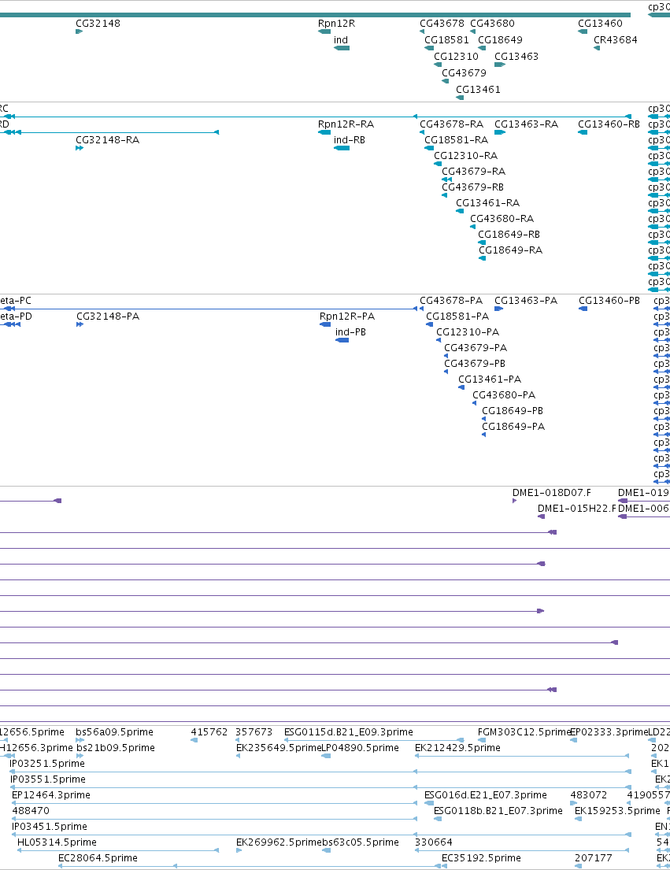Select FGM303C12.5prime label

524,732
